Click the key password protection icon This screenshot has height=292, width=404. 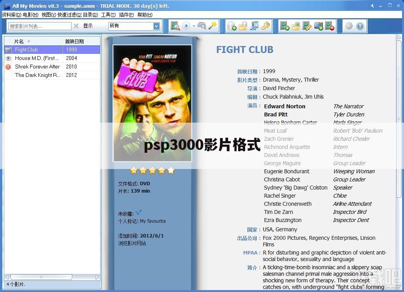[265, 26]
